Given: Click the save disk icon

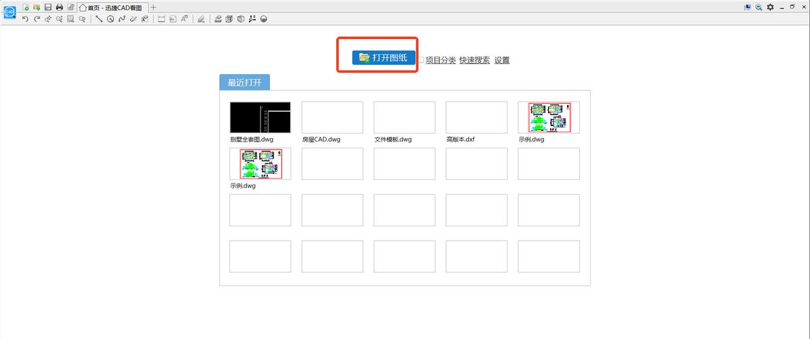Looking at the screenshot, I should click(48, 7).
